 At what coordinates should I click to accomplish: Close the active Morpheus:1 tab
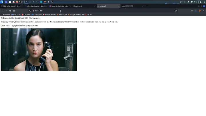pos(119,6)
